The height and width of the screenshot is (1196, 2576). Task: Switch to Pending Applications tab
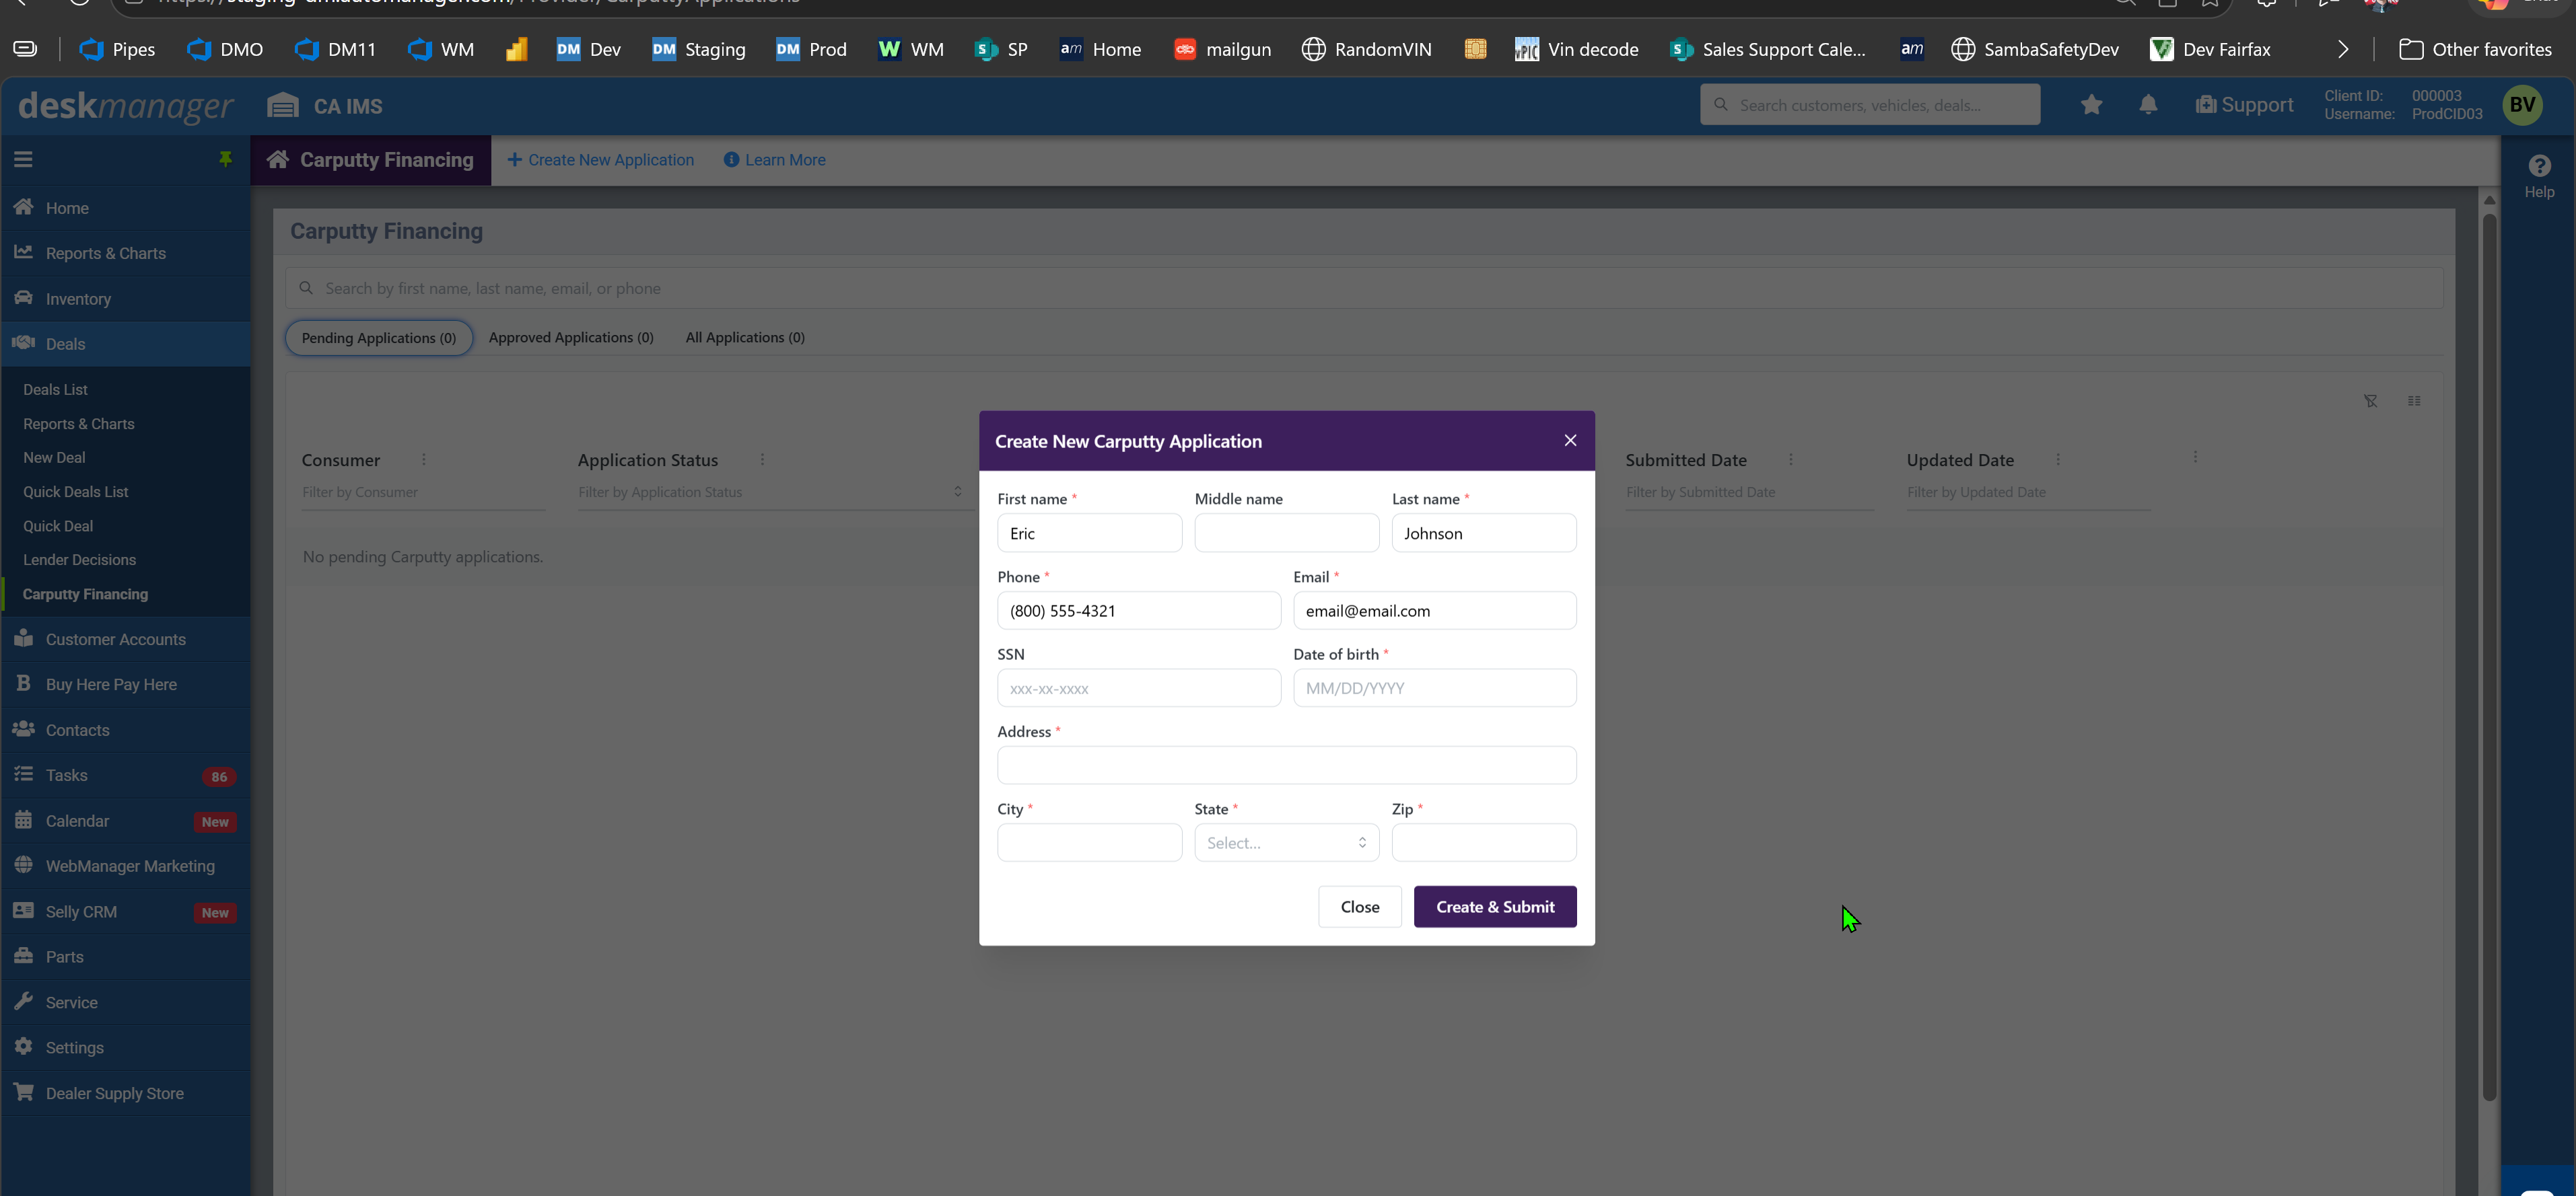coord(379,338)
